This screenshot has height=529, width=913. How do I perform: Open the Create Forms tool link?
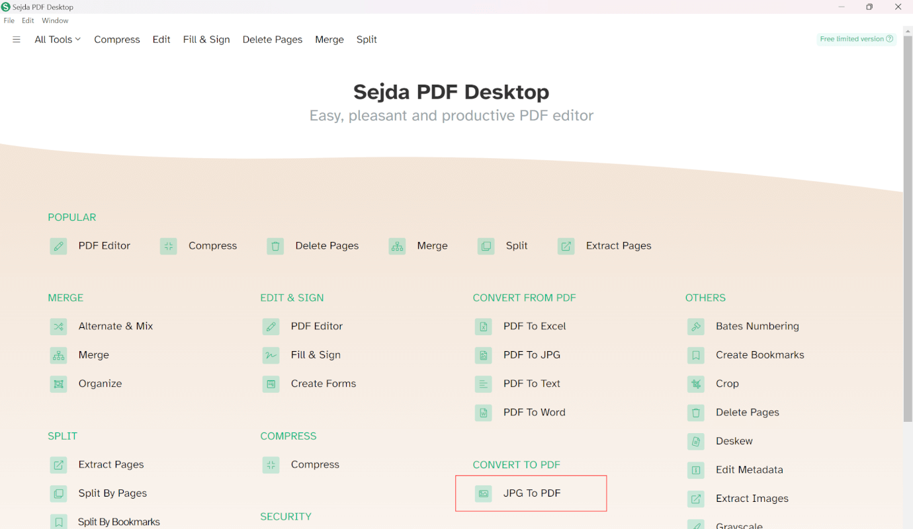coord(324,384)
